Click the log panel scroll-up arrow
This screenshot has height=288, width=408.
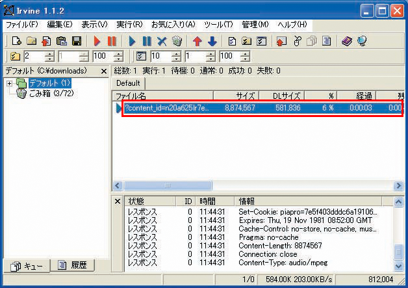tap(398, 202)
